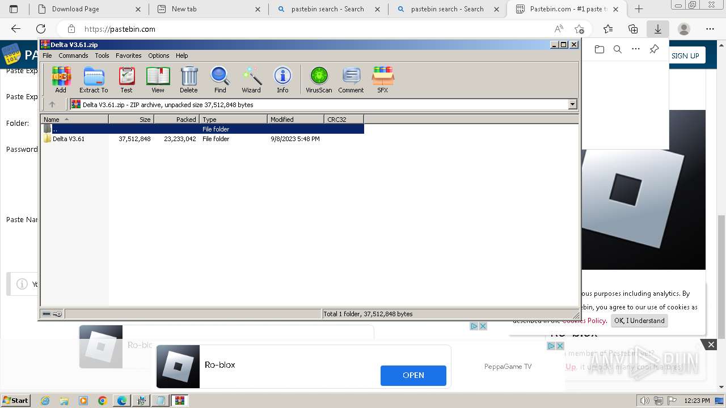Select the parent folder '..' row
The height and width of the screenshot is (408, 726).
(x=202, y=129)
